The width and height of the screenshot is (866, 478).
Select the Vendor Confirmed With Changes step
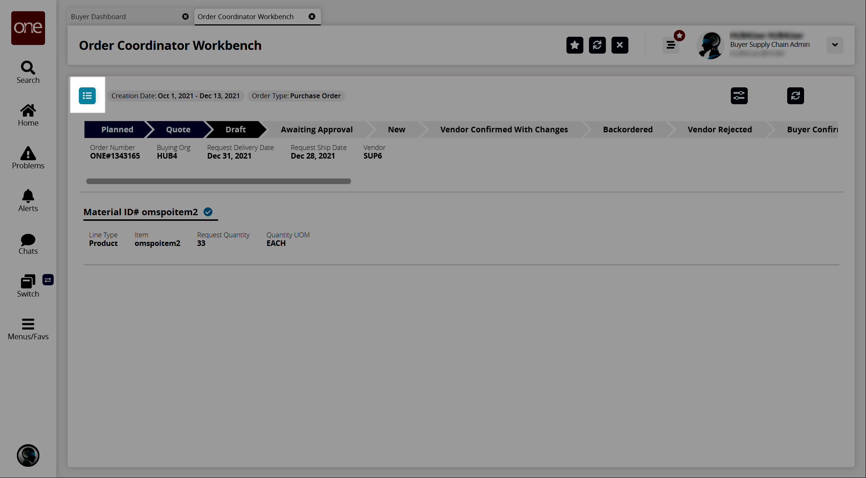click(x=503, y=129)
